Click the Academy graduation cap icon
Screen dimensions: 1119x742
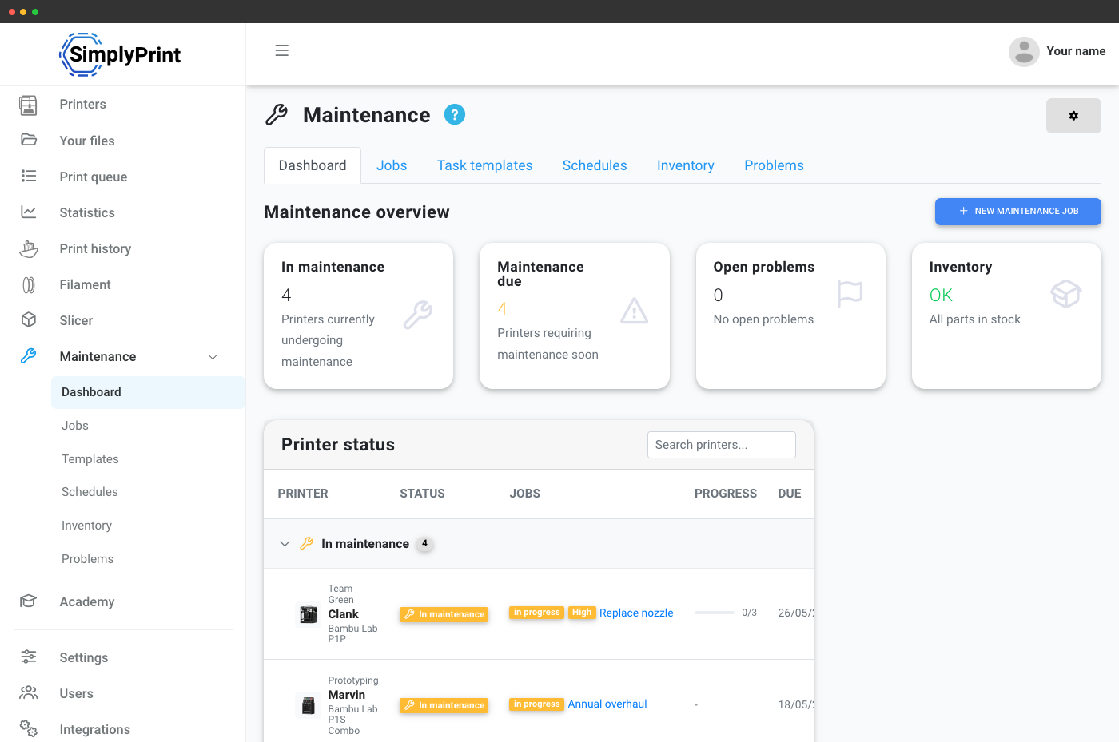[x=29, y=601]
